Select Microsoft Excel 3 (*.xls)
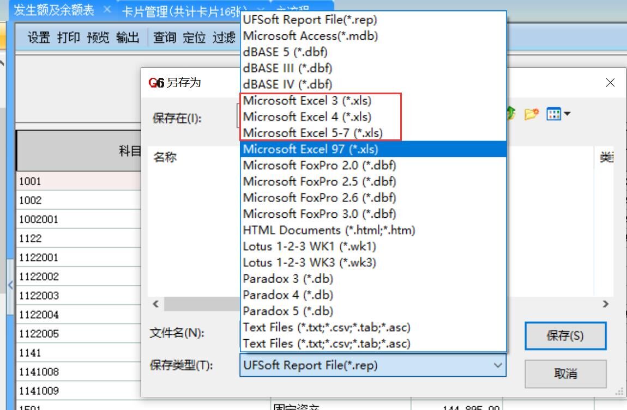Image resolution: width=627 pixels, height=410 pixels. (373, 101)
